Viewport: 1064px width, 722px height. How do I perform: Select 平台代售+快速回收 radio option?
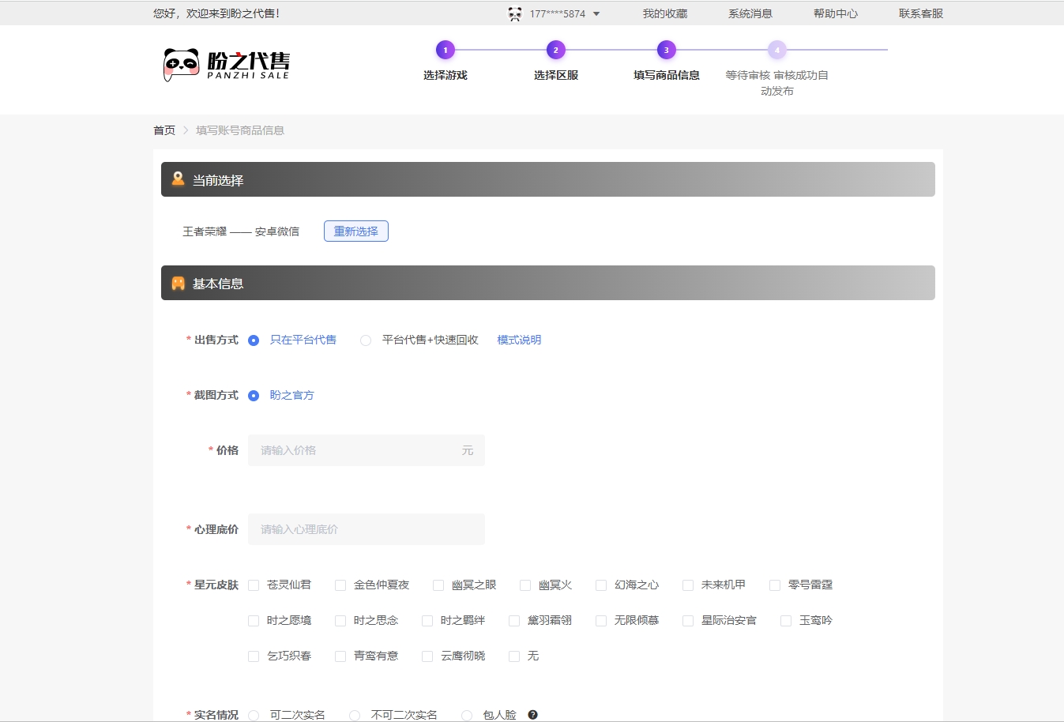click(366, 340)
